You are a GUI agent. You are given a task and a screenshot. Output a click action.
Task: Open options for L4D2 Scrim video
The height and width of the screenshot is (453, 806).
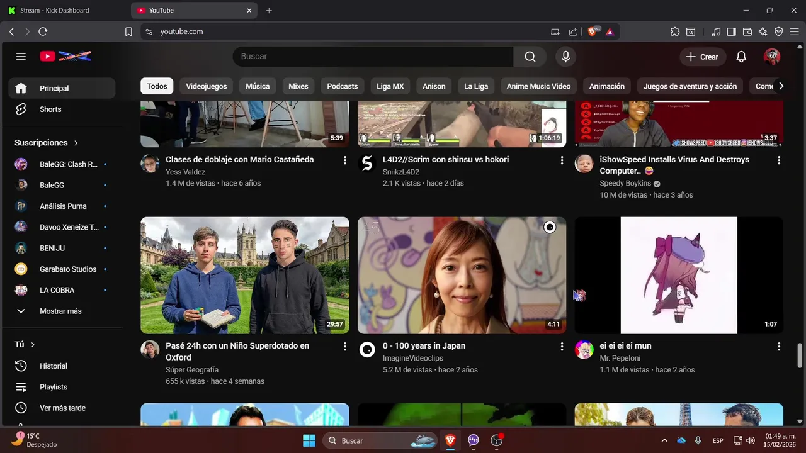(x=562, y=160)
